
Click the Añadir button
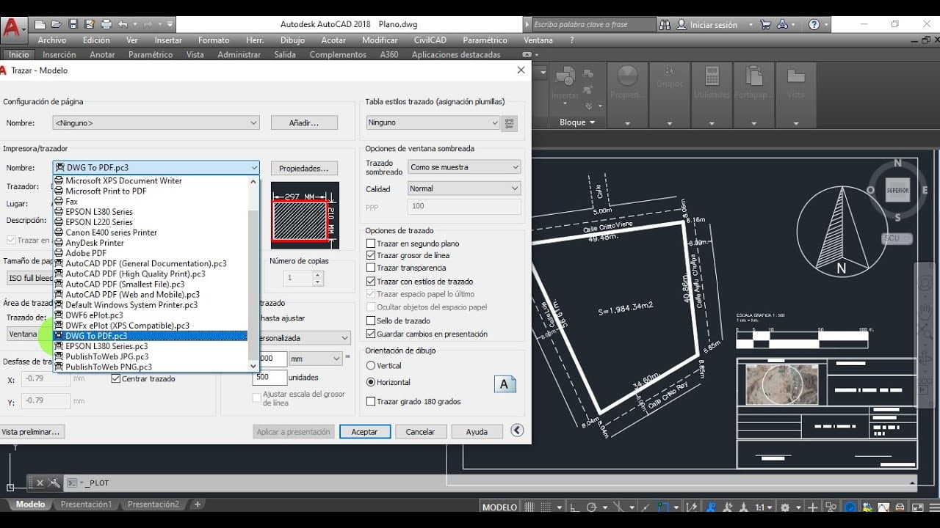pos(304,123)
